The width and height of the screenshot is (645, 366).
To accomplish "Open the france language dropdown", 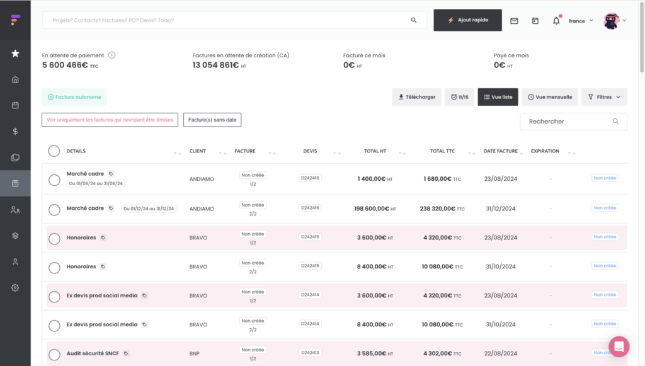I will coord(581,21).
